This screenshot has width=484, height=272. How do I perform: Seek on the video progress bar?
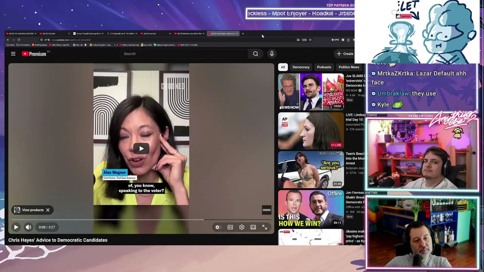click(141, 219)
